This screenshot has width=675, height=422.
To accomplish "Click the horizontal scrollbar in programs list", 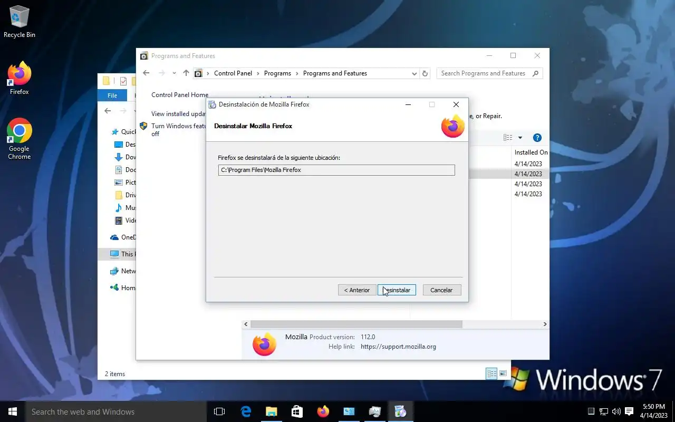I will 356,324.
